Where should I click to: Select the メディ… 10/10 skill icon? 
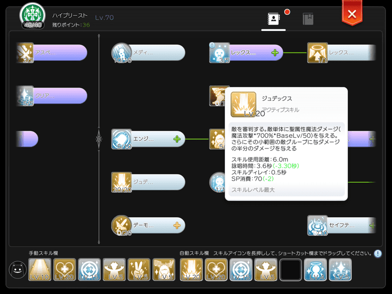tap(122, 52)
